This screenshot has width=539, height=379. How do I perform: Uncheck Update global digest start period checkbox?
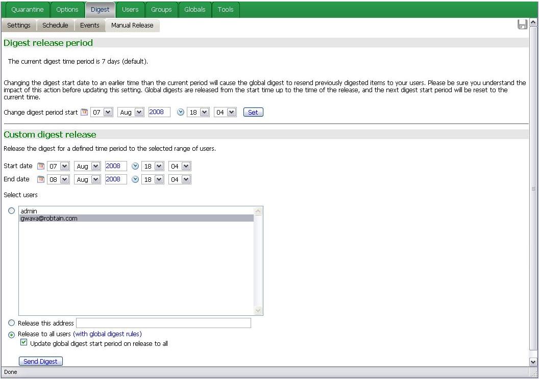23,342
